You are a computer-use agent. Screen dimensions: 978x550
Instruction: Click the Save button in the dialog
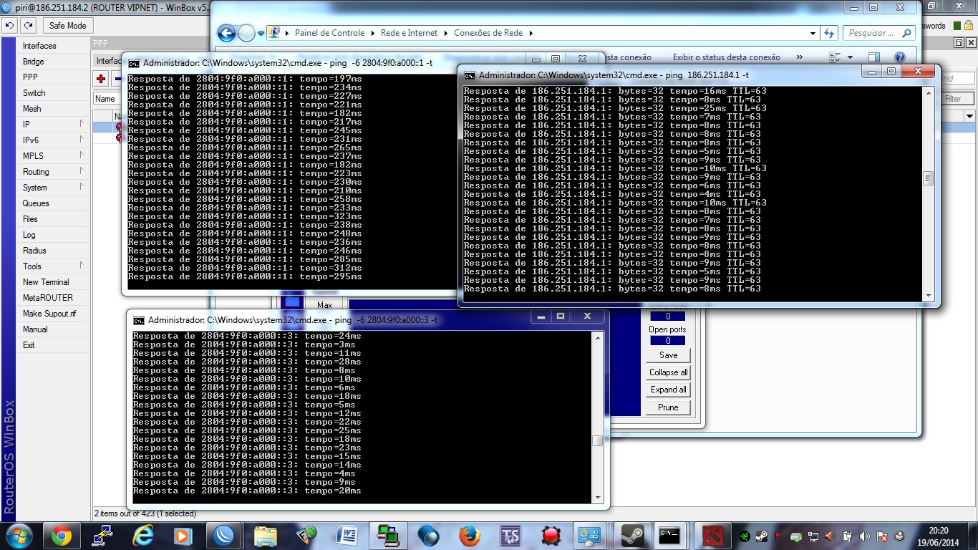[668, 355]
